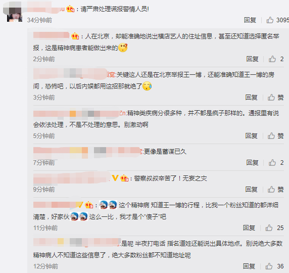
Task: Like the top comment with 3095 likes
Action: click(270, 20)
